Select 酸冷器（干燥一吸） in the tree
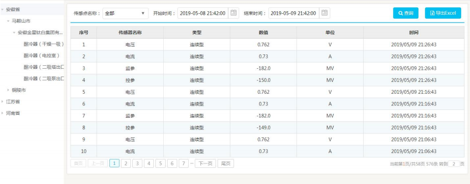Image resolution: width=470 pixels, height=184 pixels. (x=44, y=44)
